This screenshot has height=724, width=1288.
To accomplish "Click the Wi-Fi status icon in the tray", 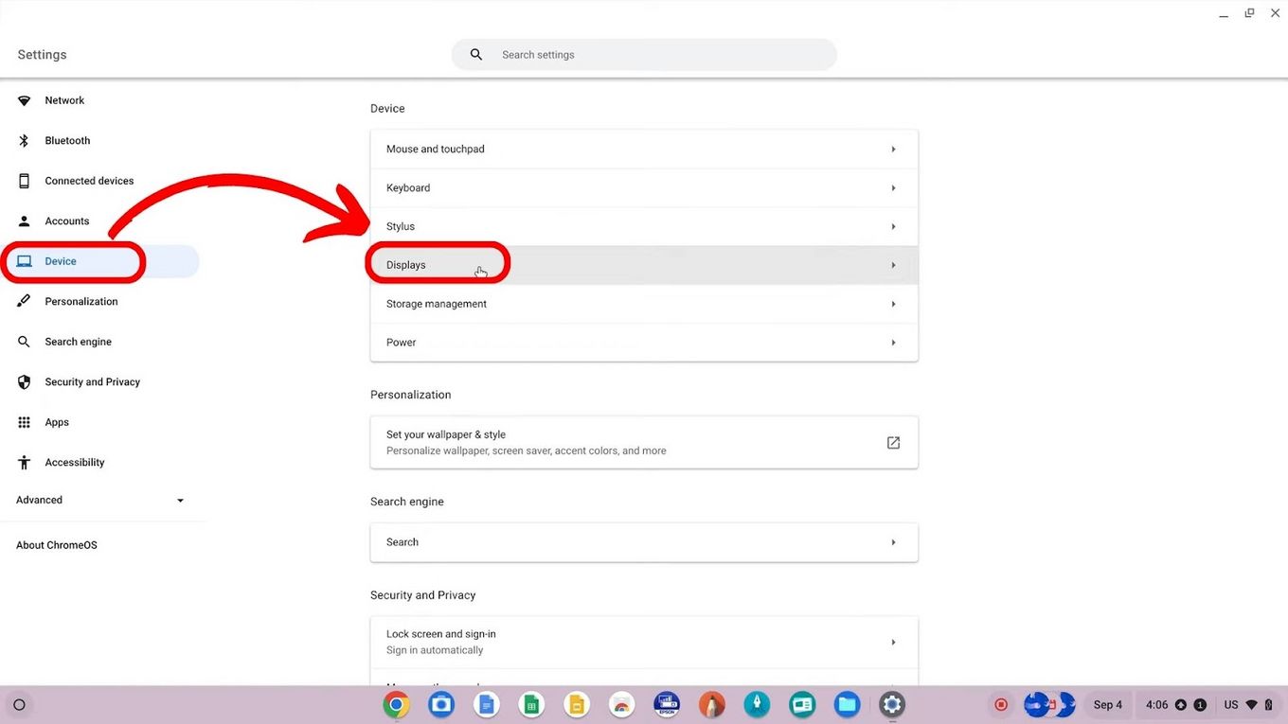I will 1252,704.
